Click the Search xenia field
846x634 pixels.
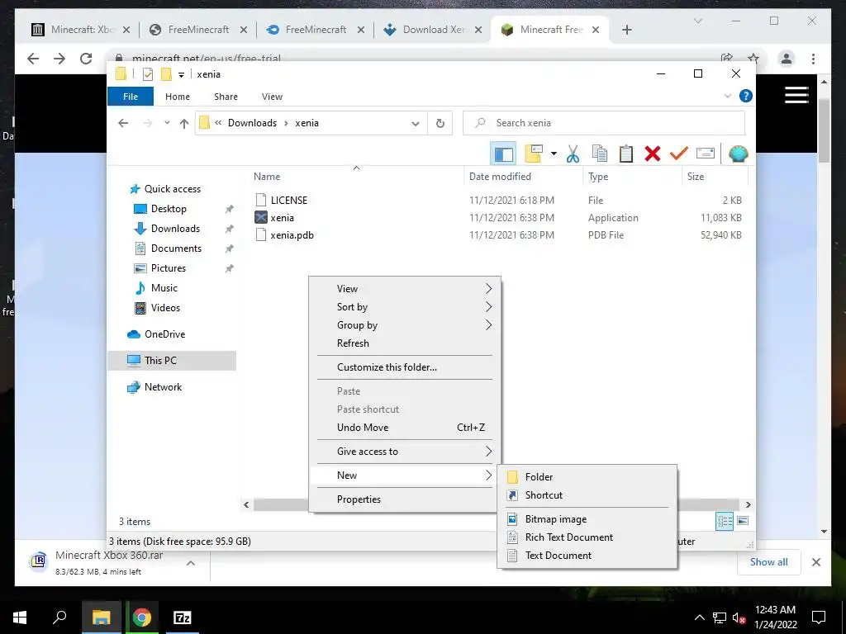tap(604, 124)
